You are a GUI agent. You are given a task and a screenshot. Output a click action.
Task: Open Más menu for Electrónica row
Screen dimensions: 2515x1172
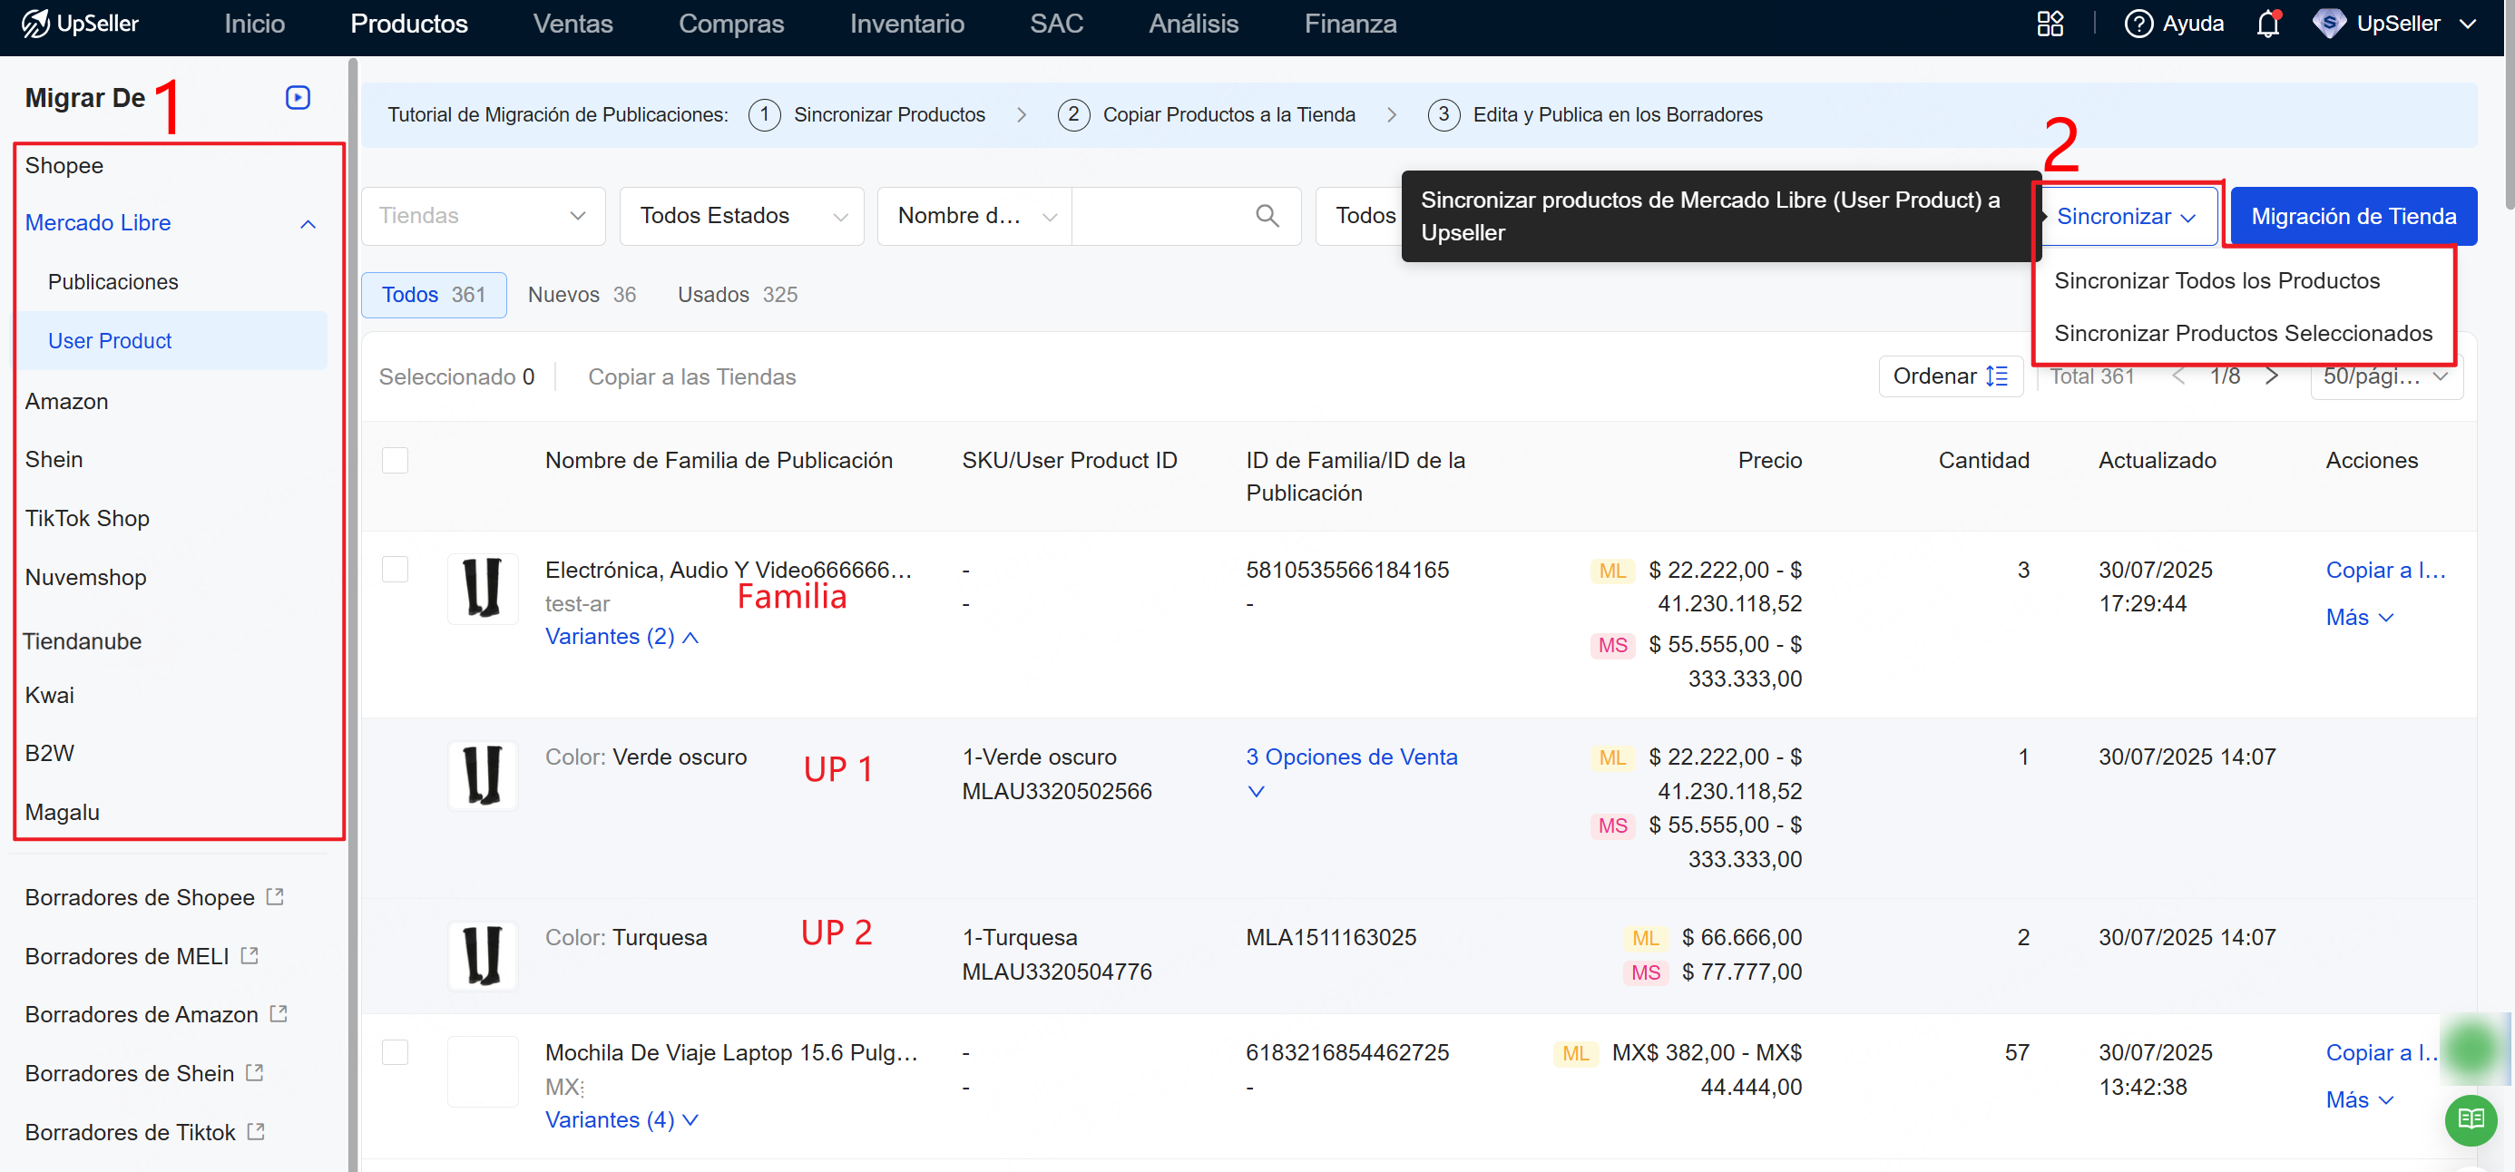(x=2359, y=617)
